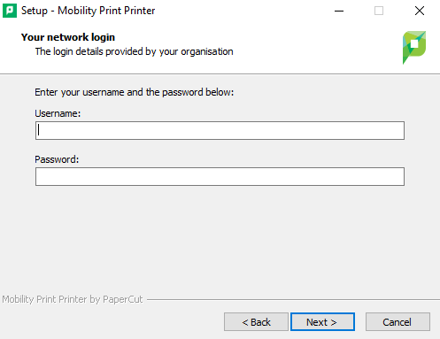The image size is (440, 339).
Task: Cancel the printer setup
Action: (398, 322)
